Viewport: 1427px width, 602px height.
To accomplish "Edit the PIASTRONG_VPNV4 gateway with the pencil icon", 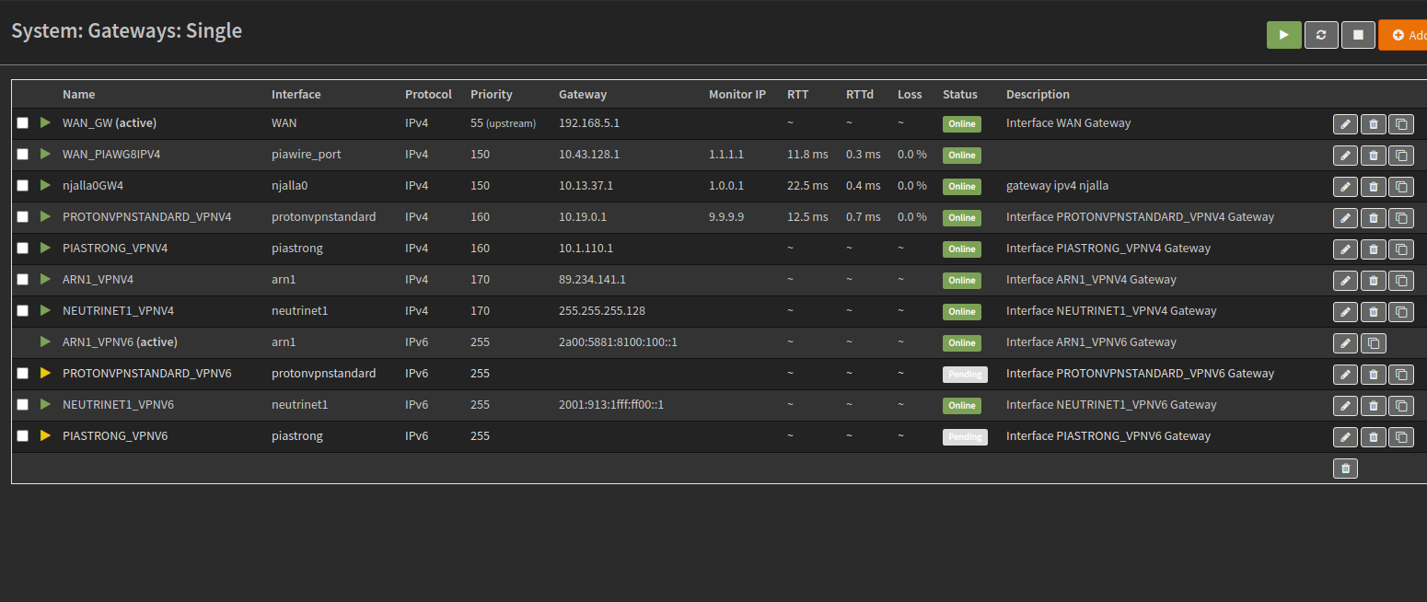I will coord(1345,249).
